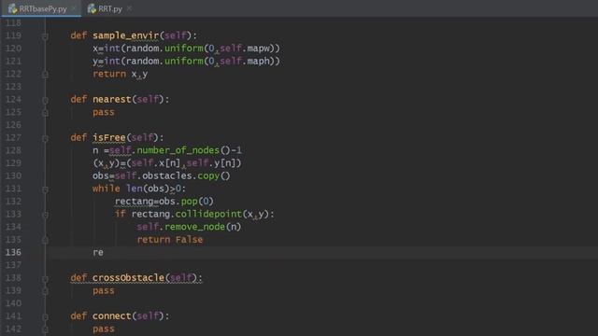The width and height of the screenshot is (598, 336).
Task: Click '(x,y)=(self.x[n],self.y[n])' line
Action: click(167, 163)
